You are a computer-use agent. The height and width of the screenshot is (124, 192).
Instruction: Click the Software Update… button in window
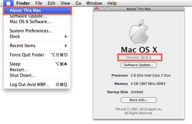[139, 65]
